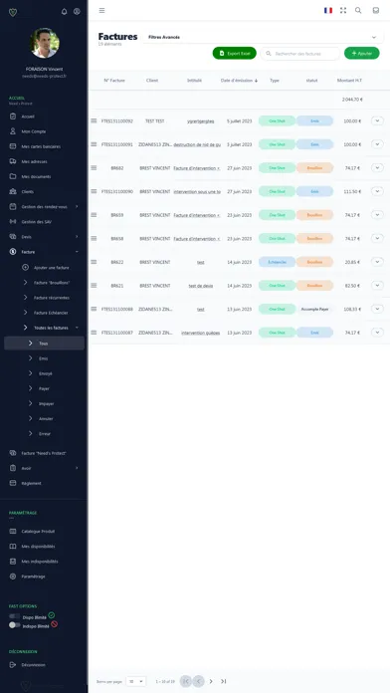Click drag handle icon for BR622 row
This screenshot has height=693, width=390.
point(94,262)
